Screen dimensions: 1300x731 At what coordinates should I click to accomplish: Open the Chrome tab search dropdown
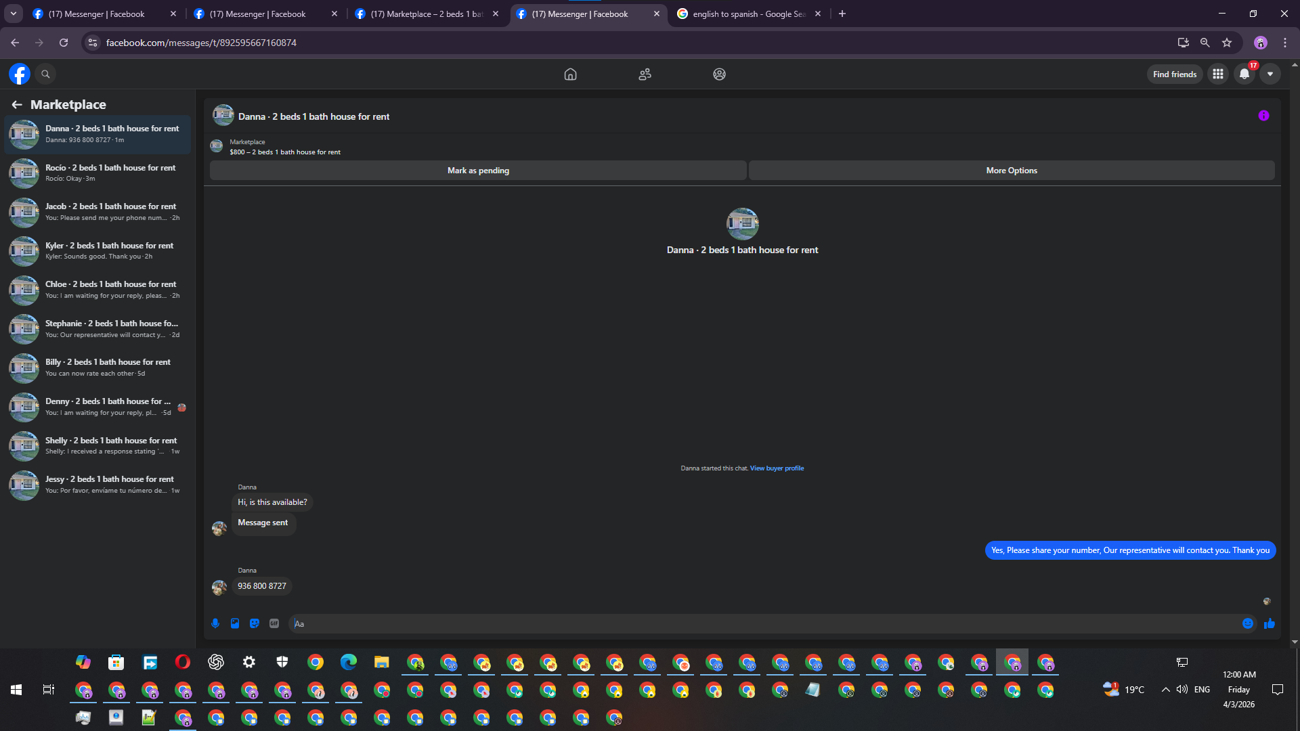pos(14,14)
